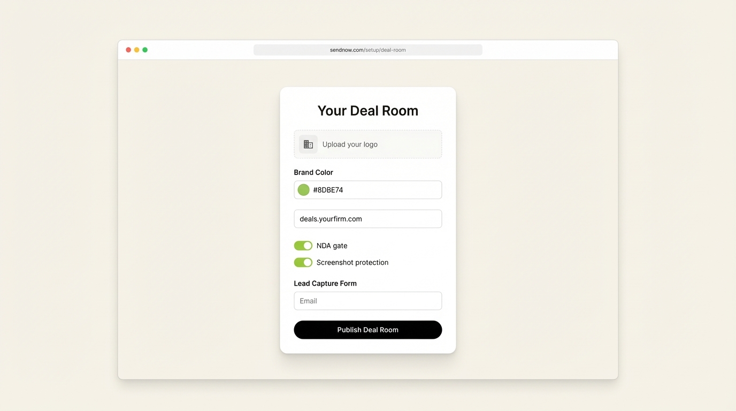The width and height of the screenshot is (736, 411).
Task: Click the Brand Color label
Action: tap(313, 172)
